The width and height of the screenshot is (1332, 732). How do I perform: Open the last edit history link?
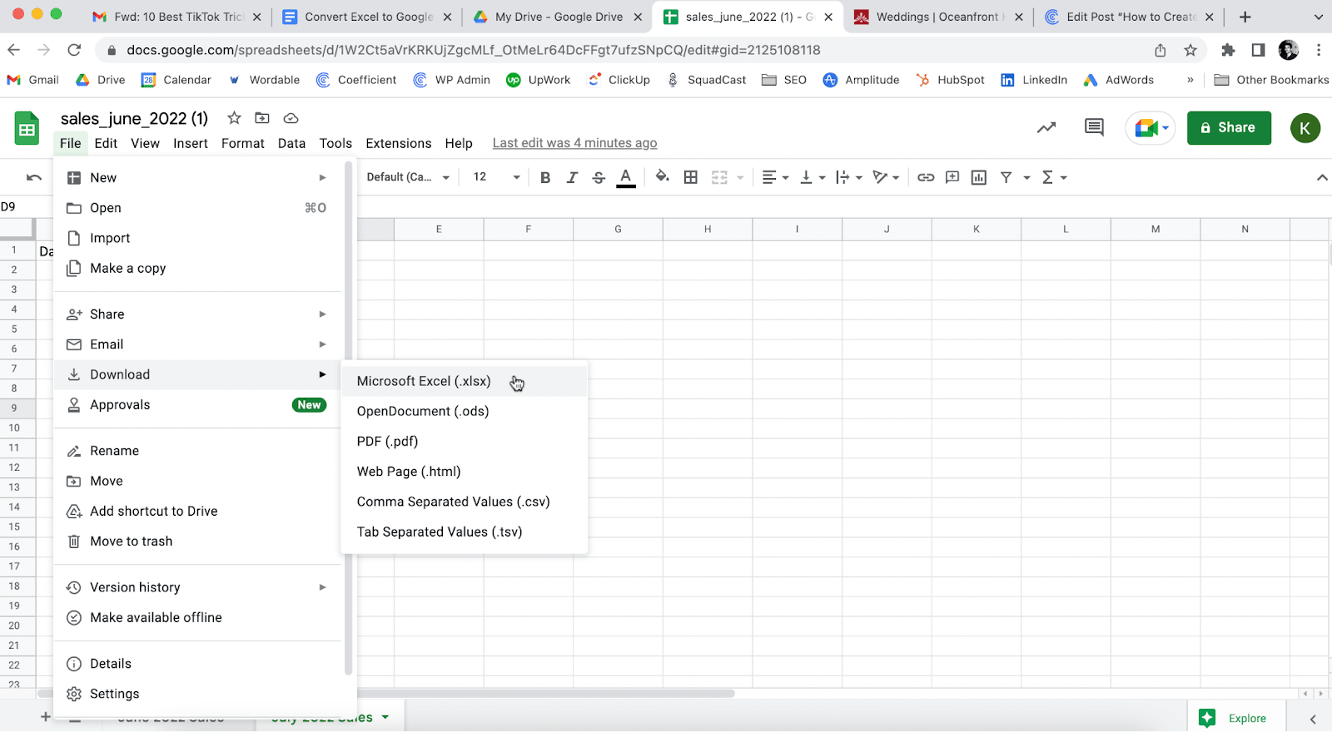pos(574,143)
